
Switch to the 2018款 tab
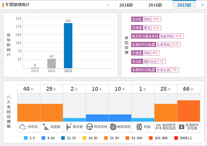tap(126, 5)
